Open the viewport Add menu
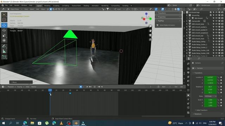The width and height of the screenshot is (225, 126). point(38,9)
